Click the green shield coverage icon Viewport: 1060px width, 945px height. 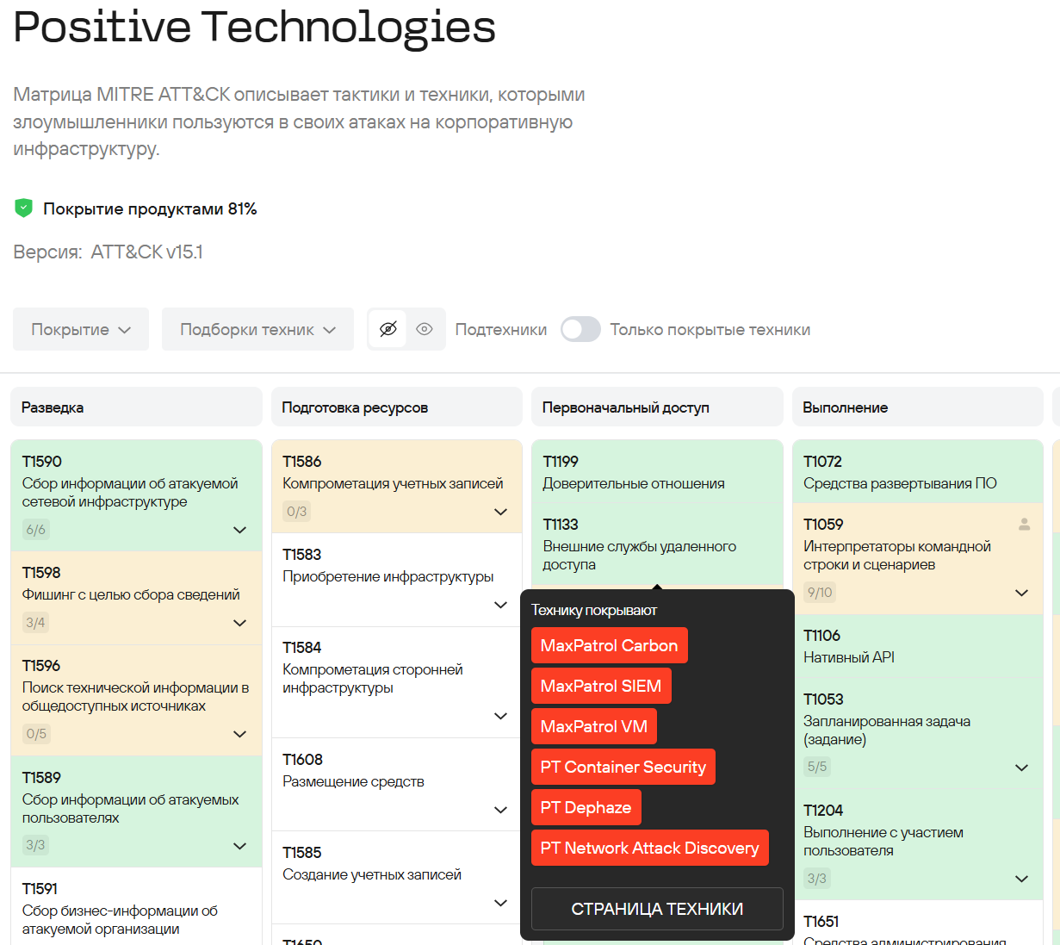point(23,208)
